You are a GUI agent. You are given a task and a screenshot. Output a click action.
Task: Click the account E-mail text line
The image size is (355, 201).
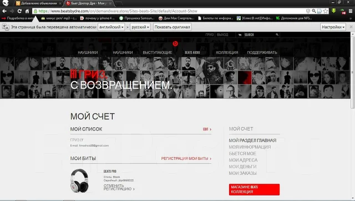[89, 145]
